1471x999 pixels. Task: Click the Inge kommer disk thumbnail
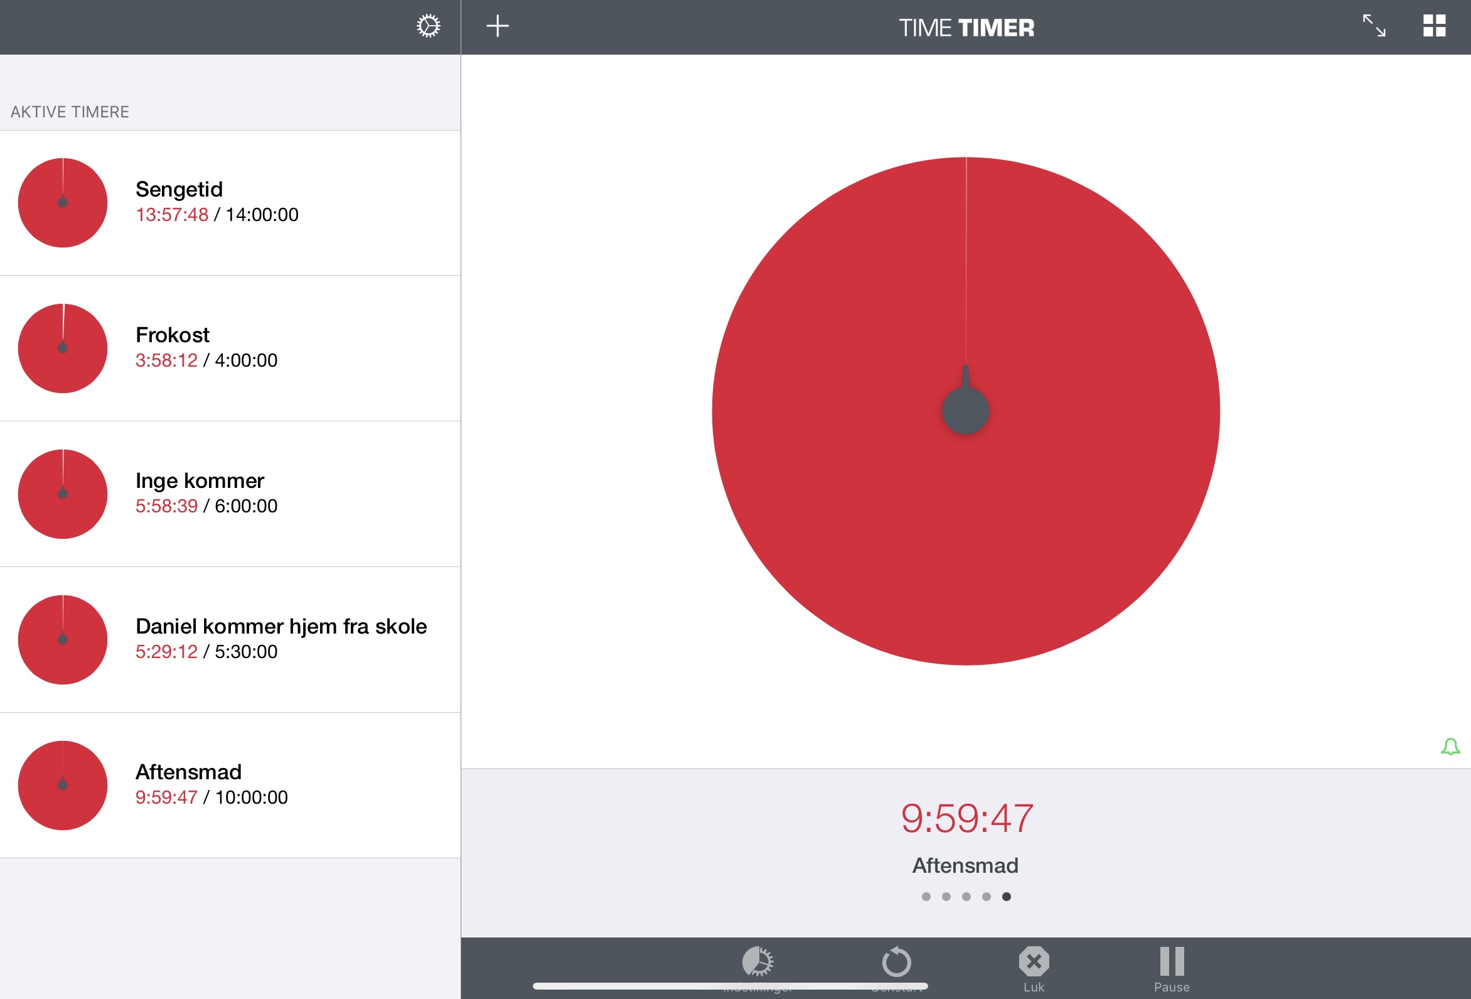[63, 494]
